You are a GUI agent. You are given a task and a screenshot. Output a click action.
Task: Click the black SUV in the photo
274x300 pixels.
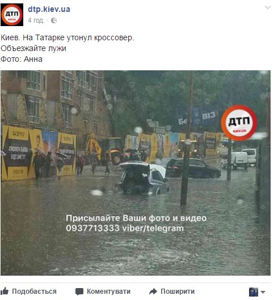tap(193, 168)
